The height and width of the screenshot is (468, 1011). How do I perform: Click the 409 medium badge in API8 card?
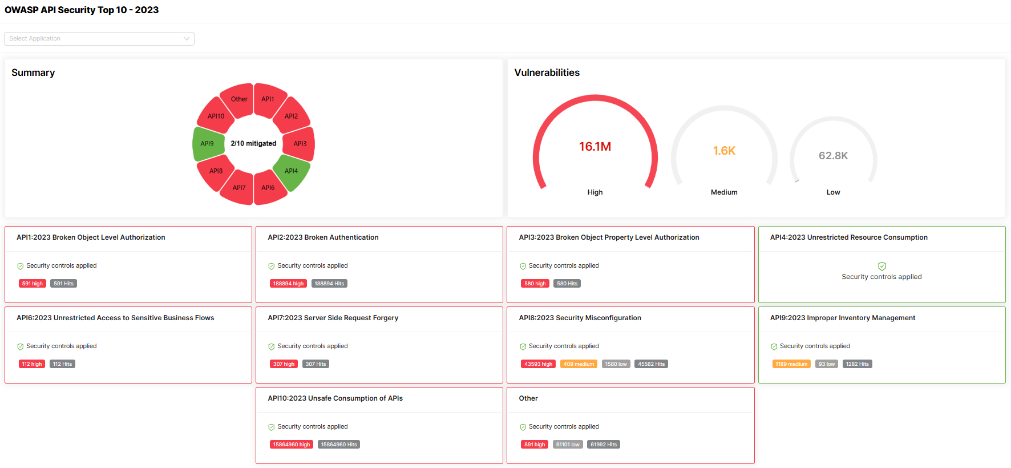coord(579,364)
